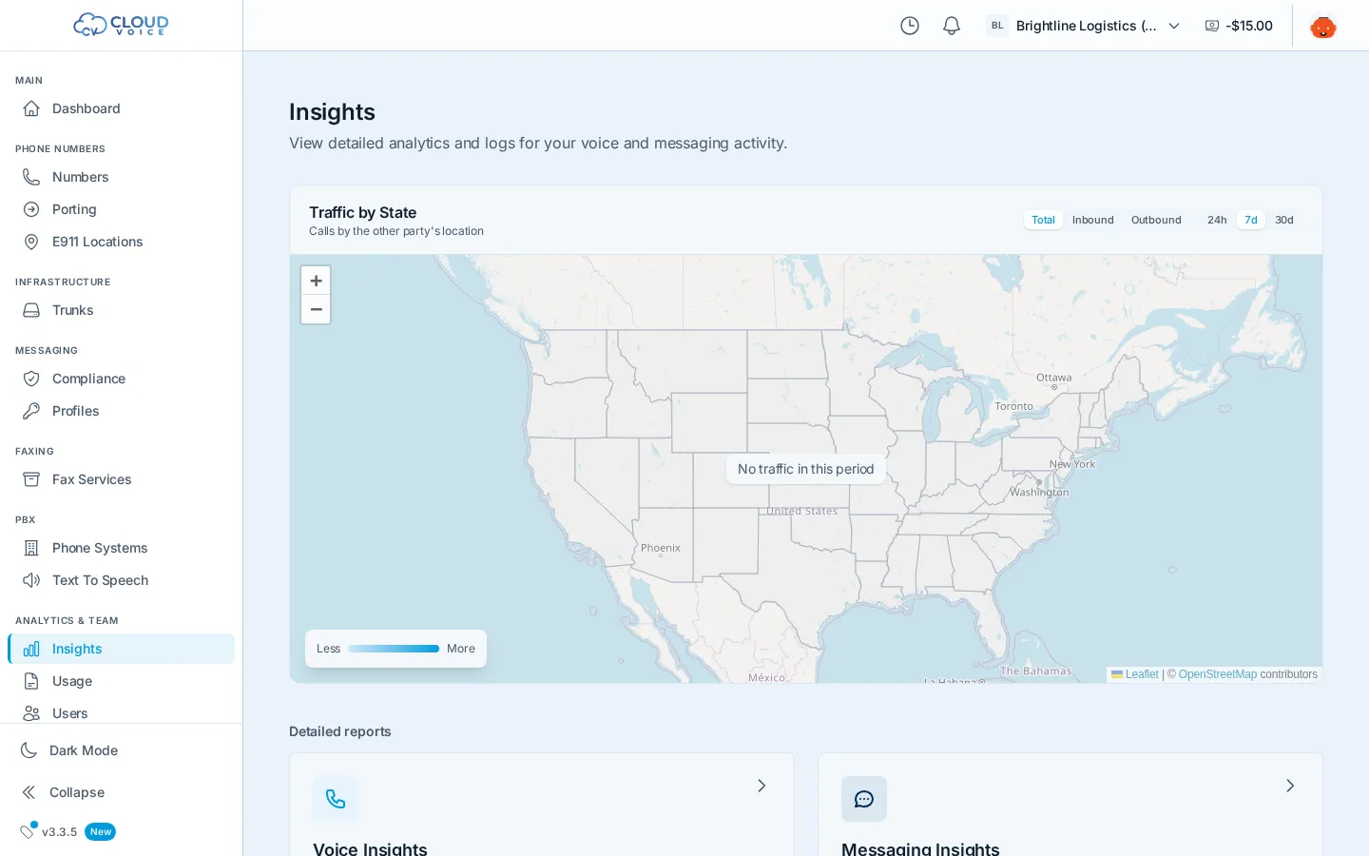Click the Compliance shield icon
Viewport: 1369px width, 856px height.
tap(31, 379)
